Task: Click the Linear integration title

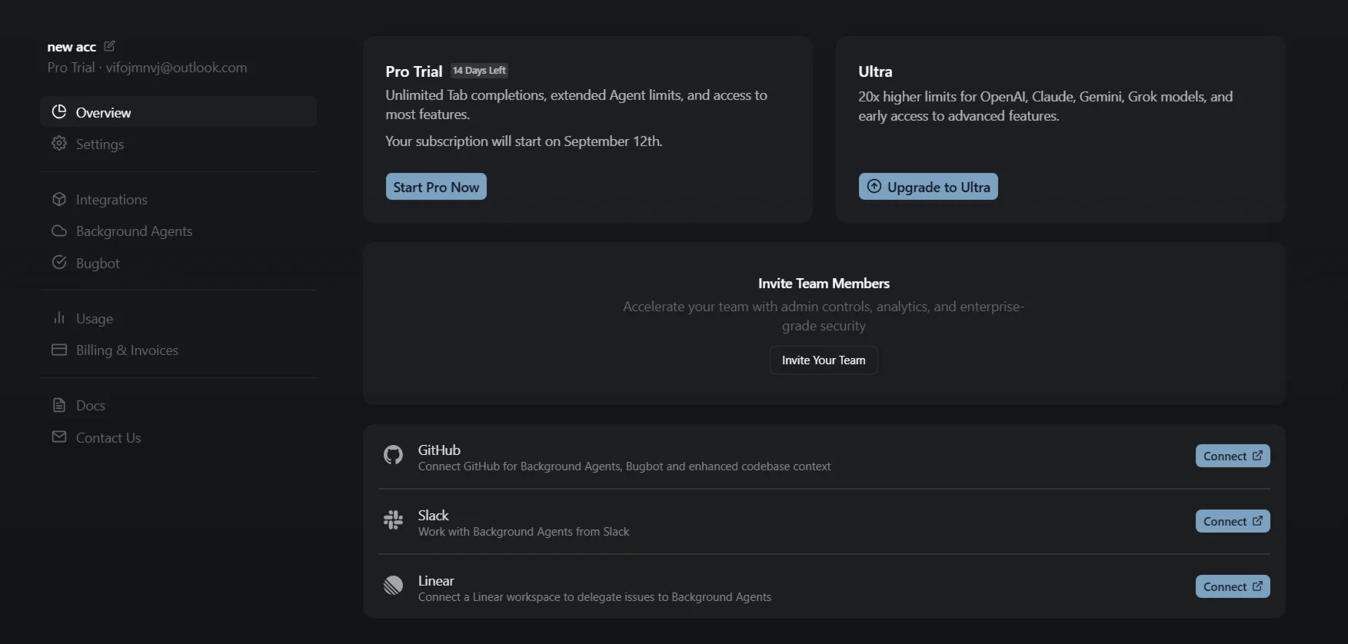Action: [x=436, y=580]
